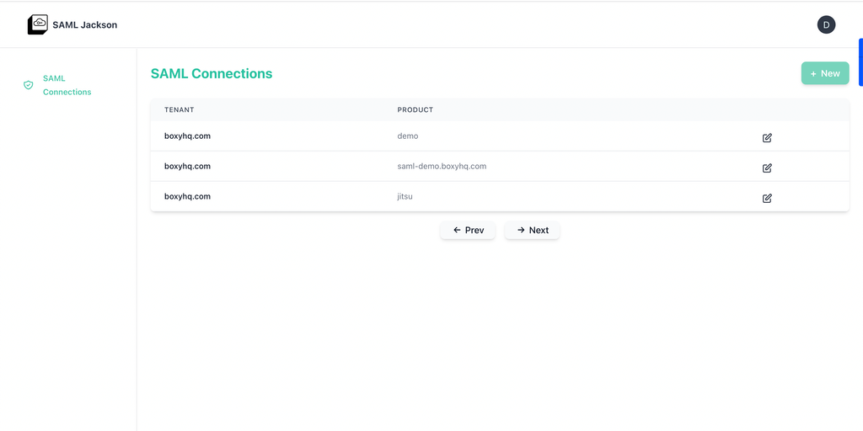Click the SAML Connections page heading
Viewport: 863px width, 431px height.
point(212,73)
